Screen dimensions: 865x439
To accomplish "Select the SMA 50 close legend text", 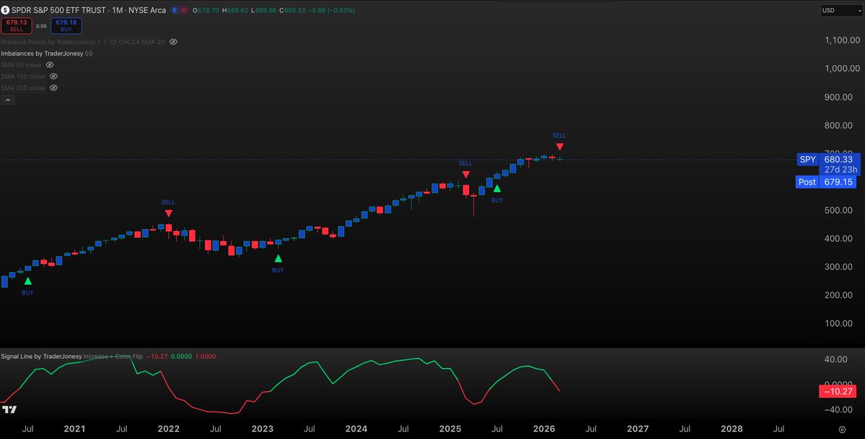I will 21,65.
